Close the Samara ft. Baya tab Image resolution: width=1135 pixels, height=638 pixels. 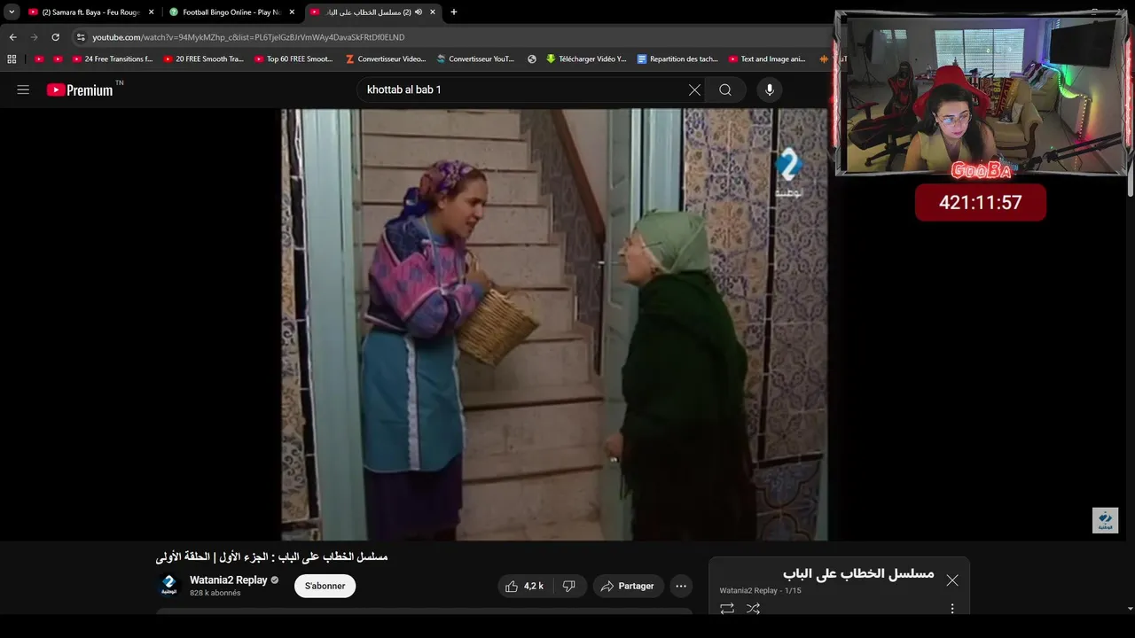click(x=151, y=12)
